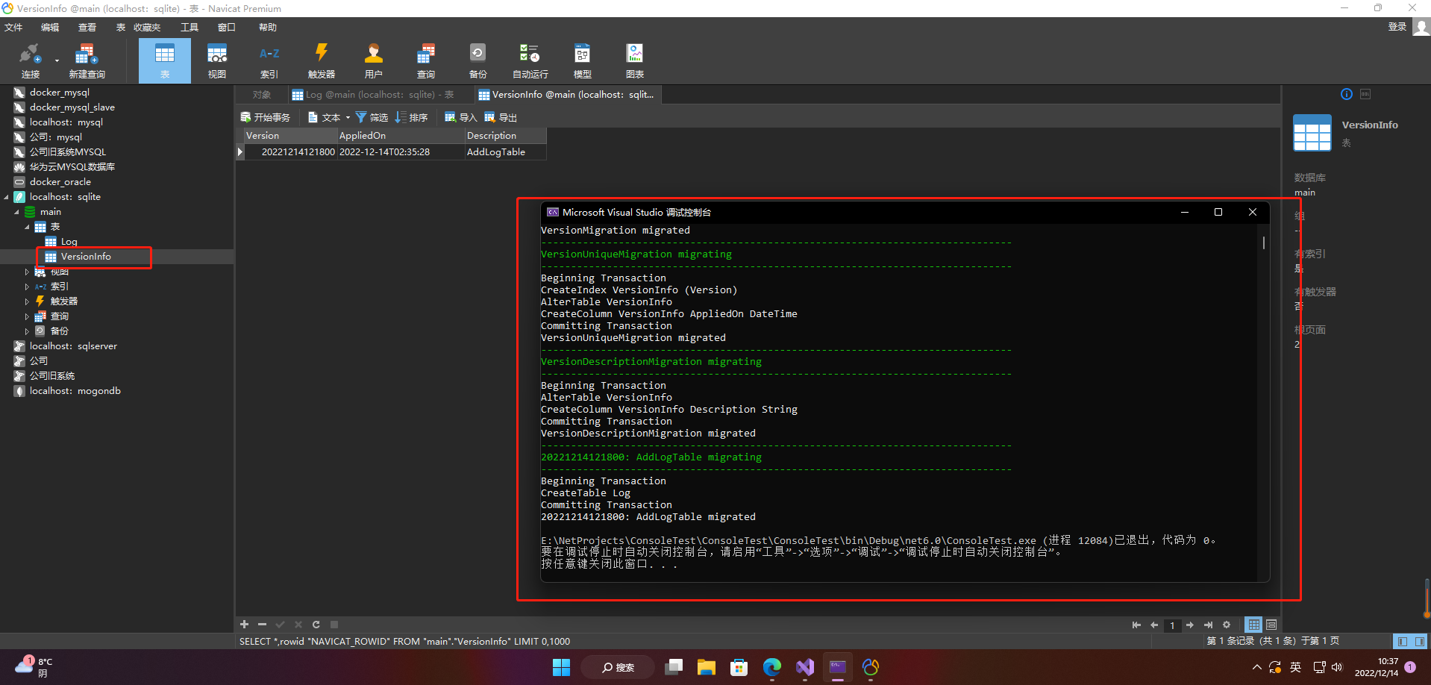Image resolution: width=1431 pixels, height=685 pixels.
Task: Open the grid settings gear icon
Action: (1227, 625)
